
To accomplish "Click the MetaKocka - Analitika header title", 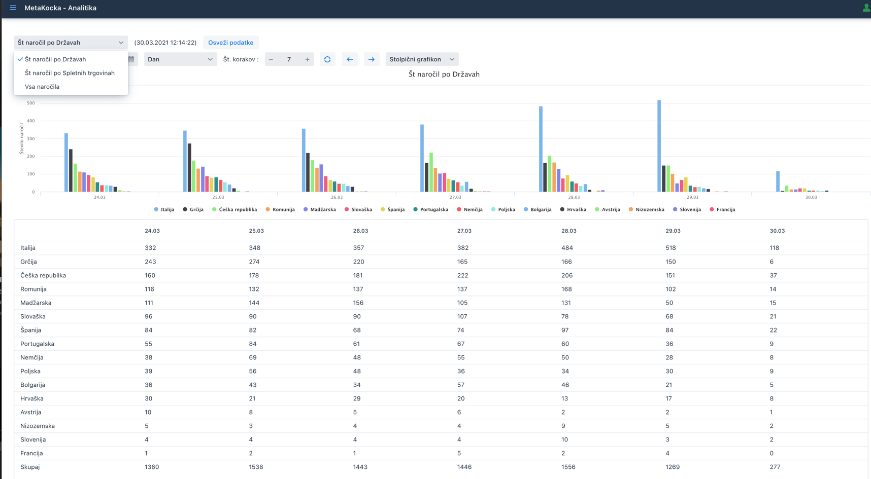I will coord(60,8).
